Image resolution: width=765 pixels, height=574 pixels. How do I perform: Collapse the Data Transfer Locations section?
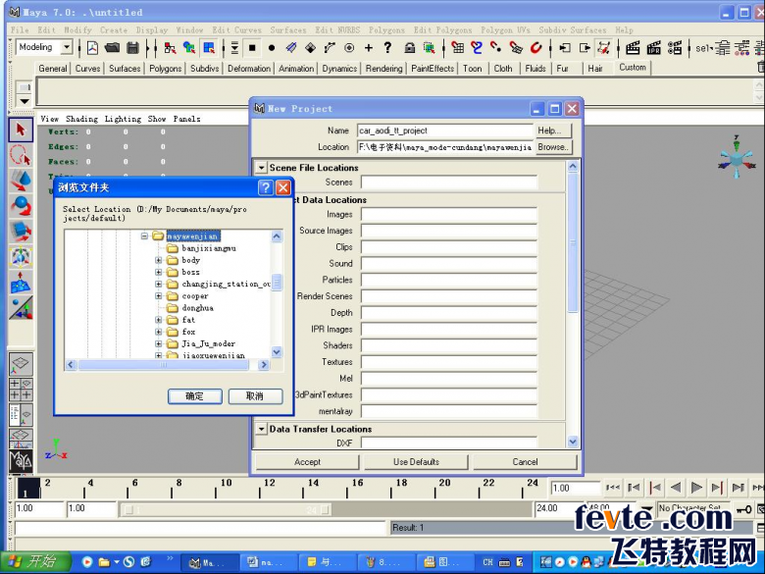262,430
